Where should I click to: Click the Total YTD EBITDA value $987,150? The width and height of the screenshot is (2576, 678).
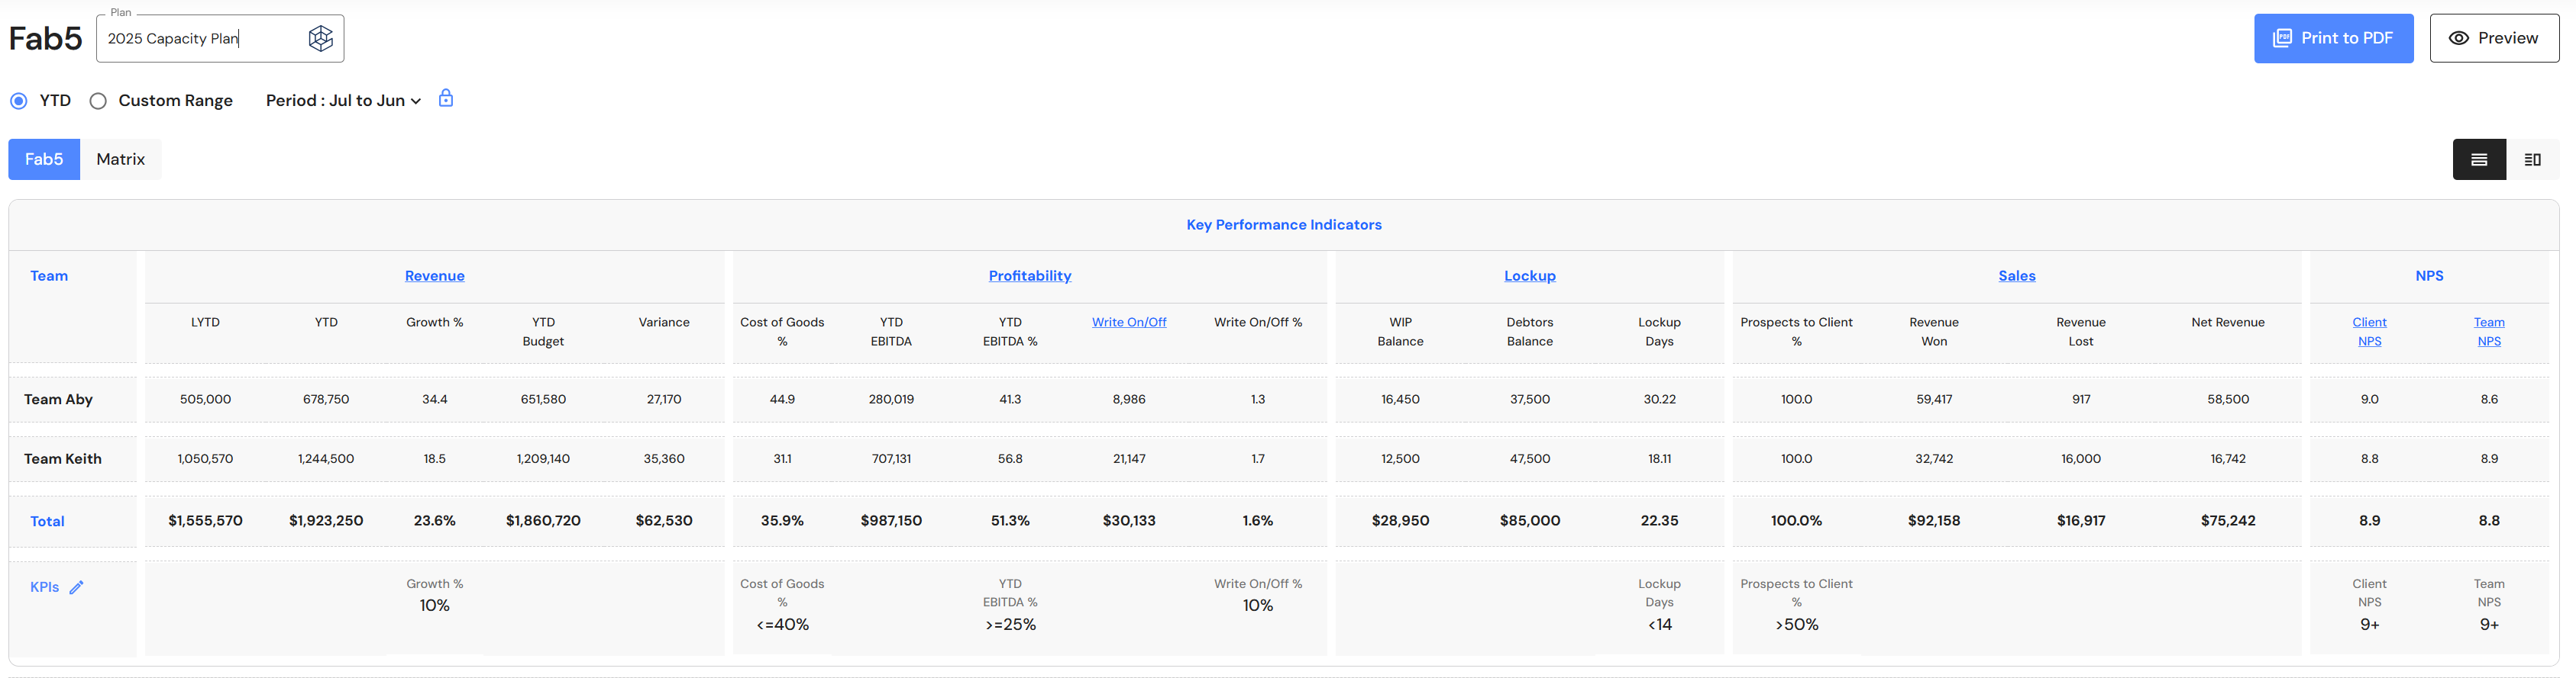tap(891, 521)
